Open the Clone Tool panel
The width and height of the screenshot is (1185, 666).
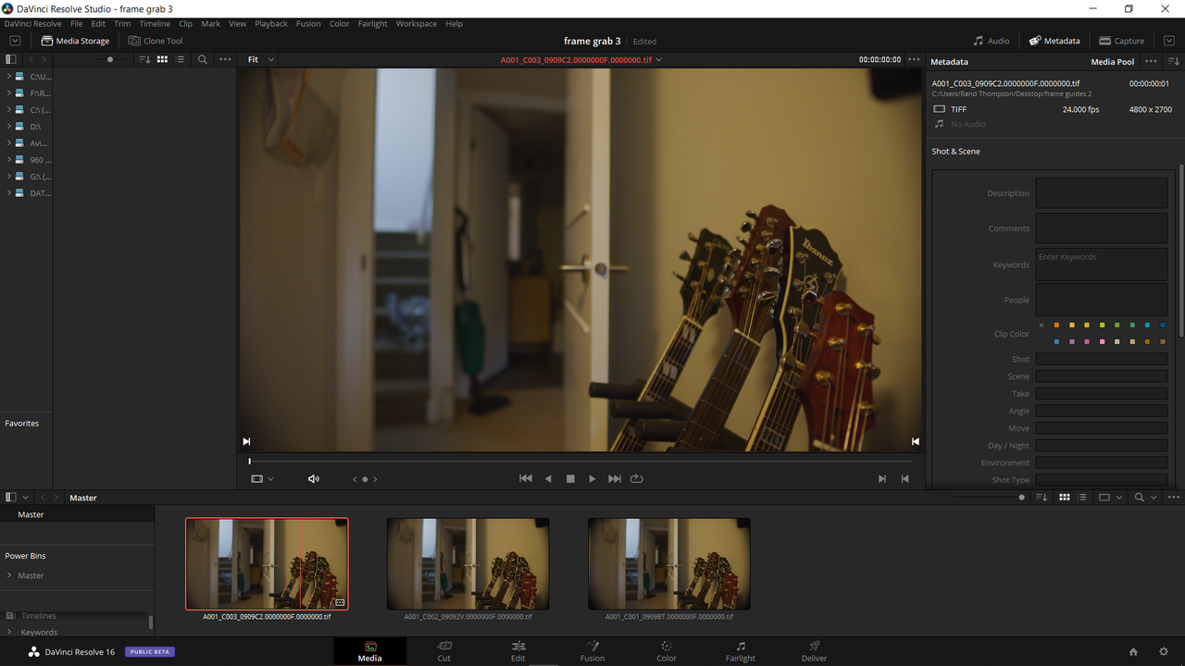[156, 41]
